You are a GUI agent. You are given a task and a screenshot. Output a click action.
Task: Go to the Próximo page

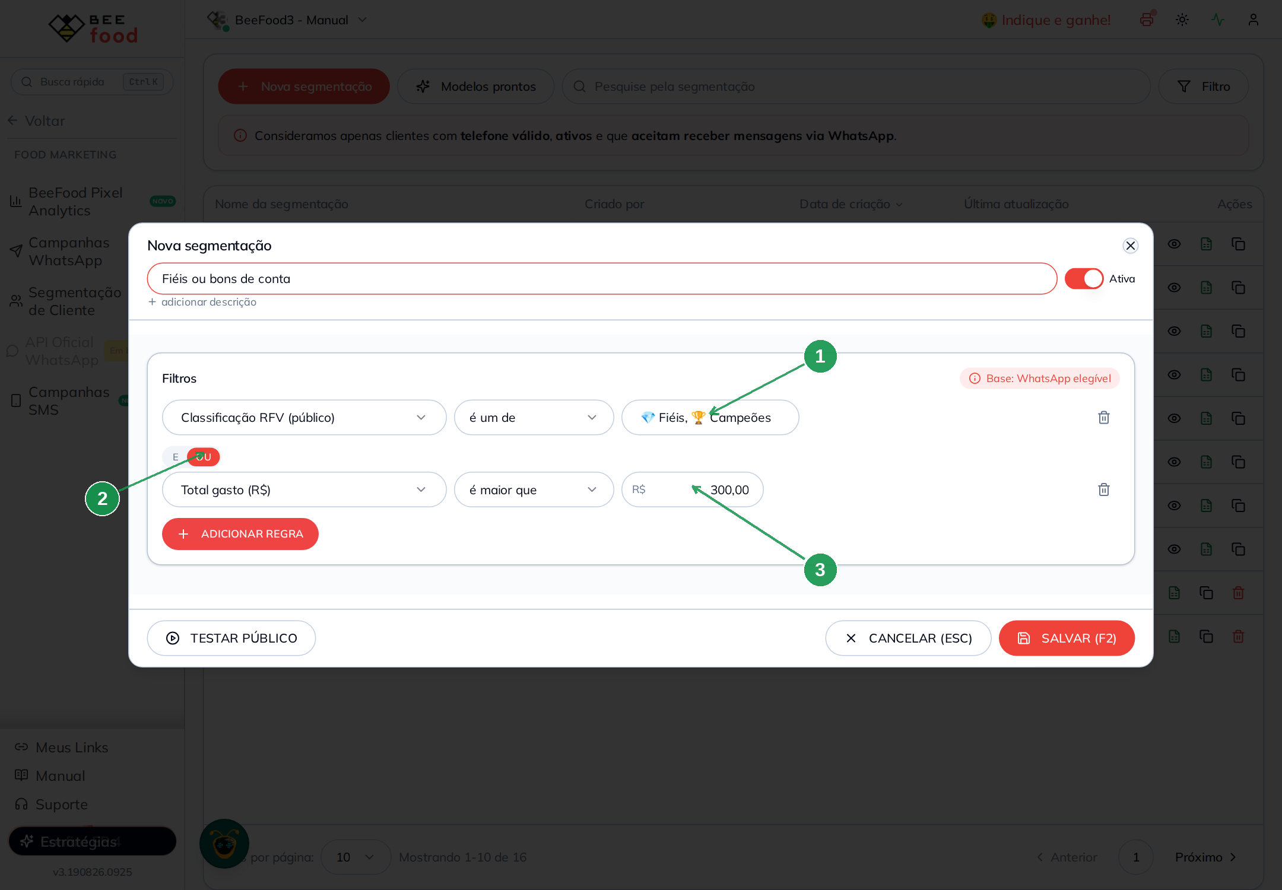click(x=1205, y=857)
